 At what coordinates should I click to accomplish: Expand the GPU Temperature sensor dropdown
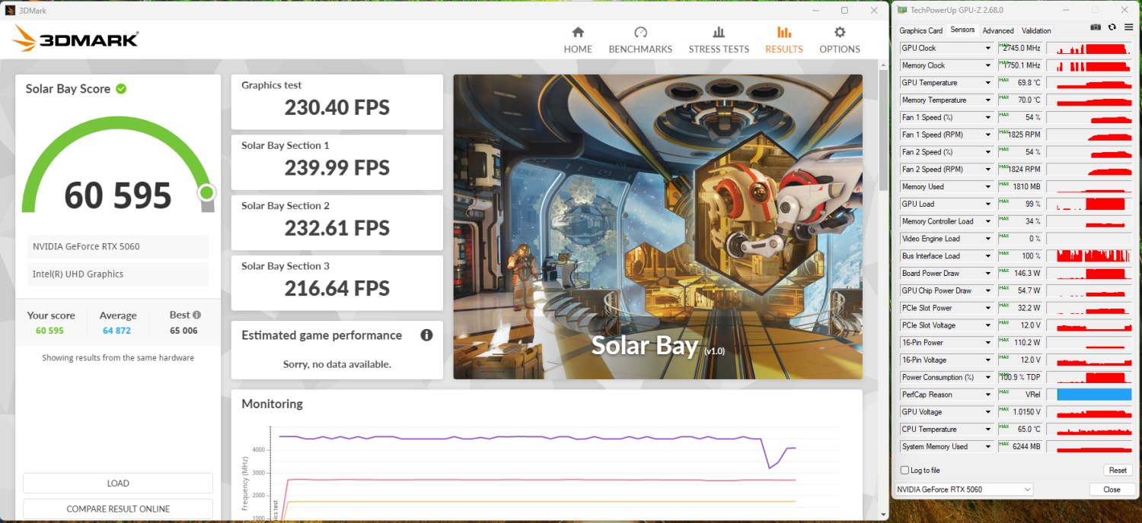988,83
